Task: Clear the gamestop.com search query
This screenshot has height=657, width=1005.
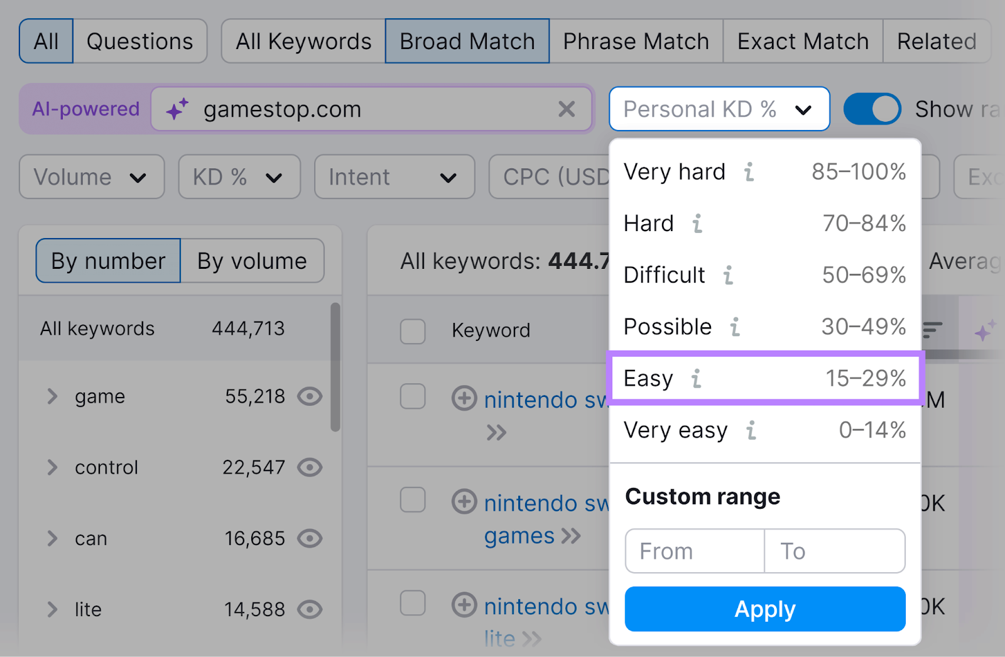Action: (567, 109)
